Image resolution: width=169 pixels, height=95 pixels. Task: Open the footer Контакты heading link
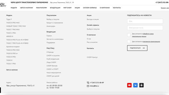pyautogui.click(x=90, y=48)
